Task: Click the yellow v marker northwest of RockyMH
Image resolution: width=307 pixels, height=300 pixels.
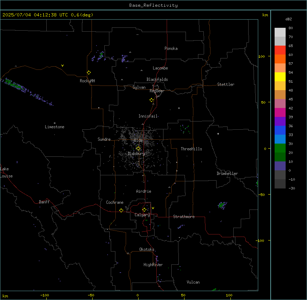Action: [62, 66]
